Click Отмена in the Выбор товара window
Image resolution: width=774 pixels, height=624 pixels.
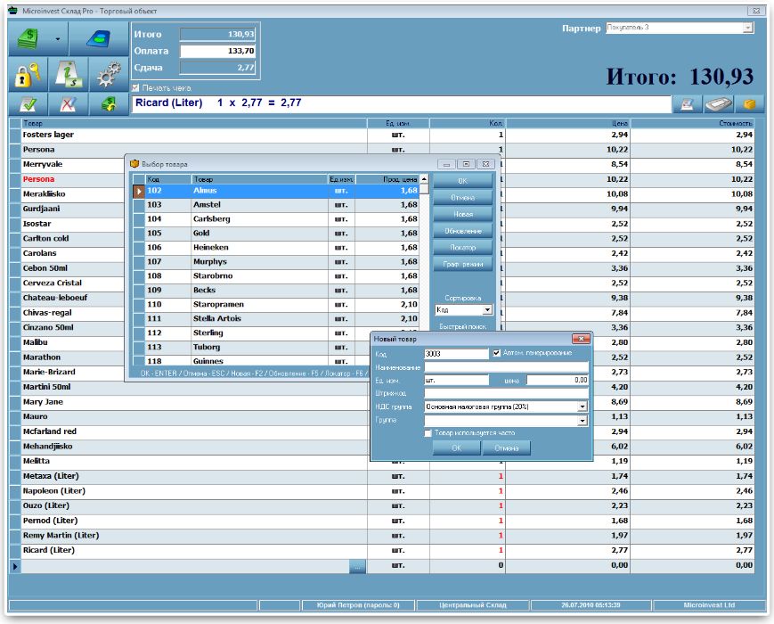[x=462, y=198]
